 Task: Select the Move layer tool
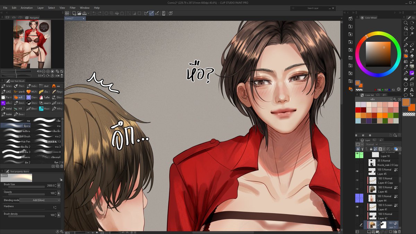[412, 28]
